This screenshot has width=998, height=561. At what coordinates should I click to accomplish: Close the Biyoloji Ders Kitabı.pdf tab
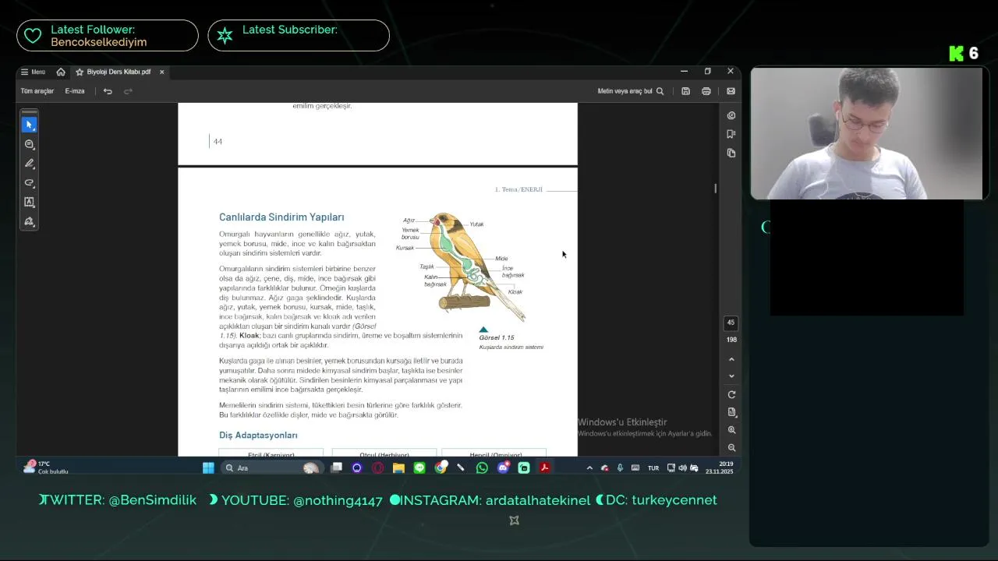(162, 72)
